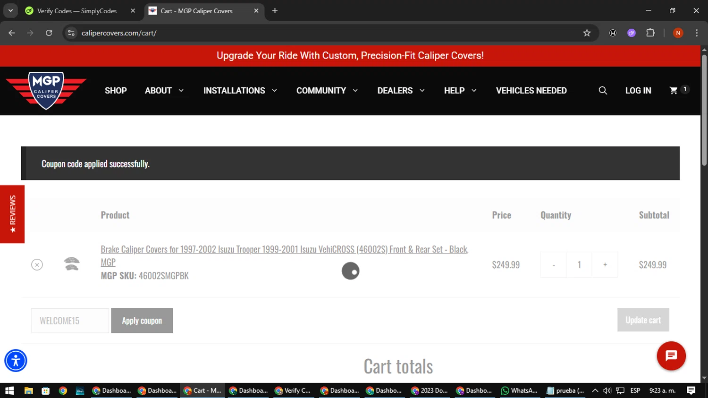Image resolution: width=708 pixels, height=398 pixels.
Task: Click the page vertical scrollbar thumb
Action: pos(704,110)
